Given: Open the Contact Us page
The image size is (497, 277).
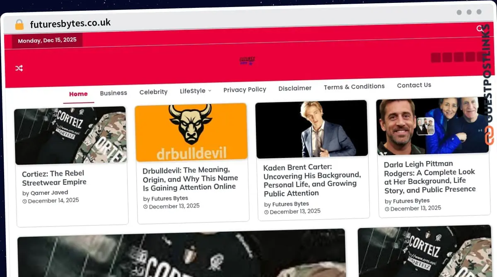Looking at the screenshot, I should pos(414,85).
